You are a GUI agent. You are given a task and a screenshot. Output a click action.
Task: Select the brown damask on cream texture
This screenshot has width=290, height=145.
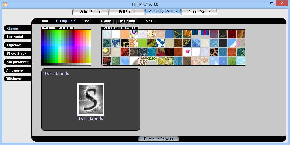tap(143, 61)
